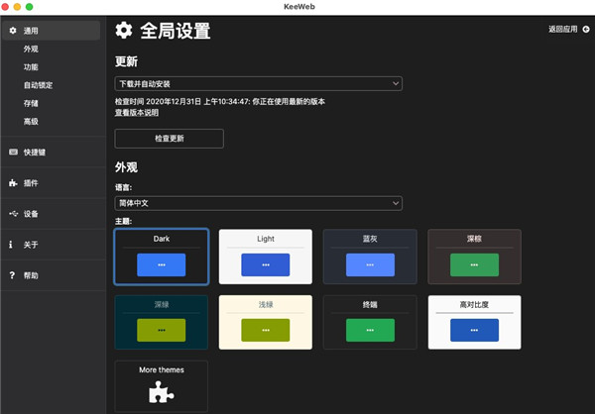Go to the 外观 subsection in sidebar
Screen dimensions: 595x414
pos(31,49)
